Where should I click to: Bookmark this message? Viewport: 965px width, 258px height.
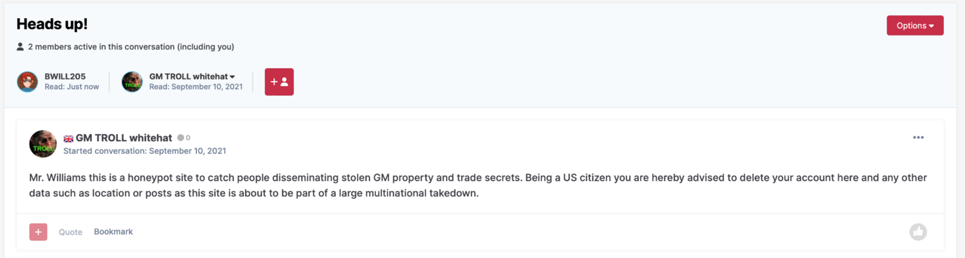click(x=113, y=232)
